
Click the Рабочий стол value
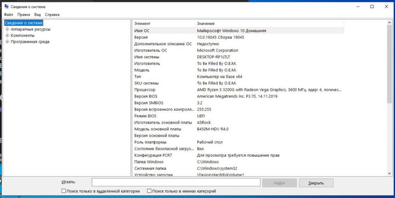[x=210, y=142]
